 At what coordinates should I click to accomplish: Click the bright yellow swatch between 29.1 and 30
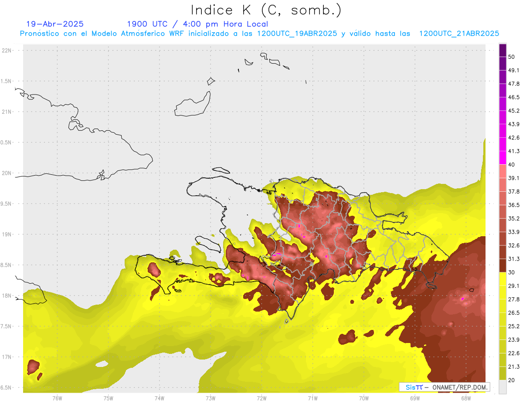click(503, 279)
